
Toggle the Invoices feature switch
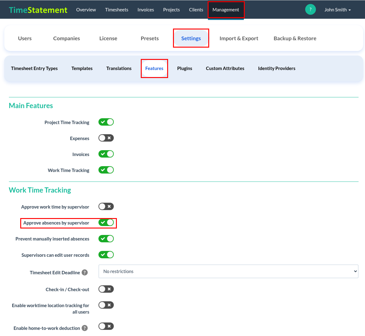[x=106, y=154]
